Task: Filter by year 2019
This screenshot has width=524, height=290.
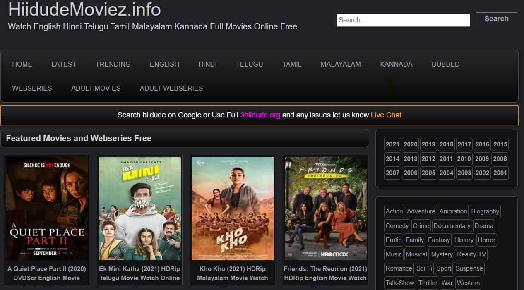Action: pos(428,144)
